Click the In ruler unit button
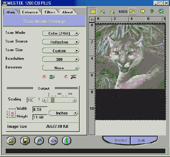The width and height of the screenshot is (170, 157). [92, 19]
